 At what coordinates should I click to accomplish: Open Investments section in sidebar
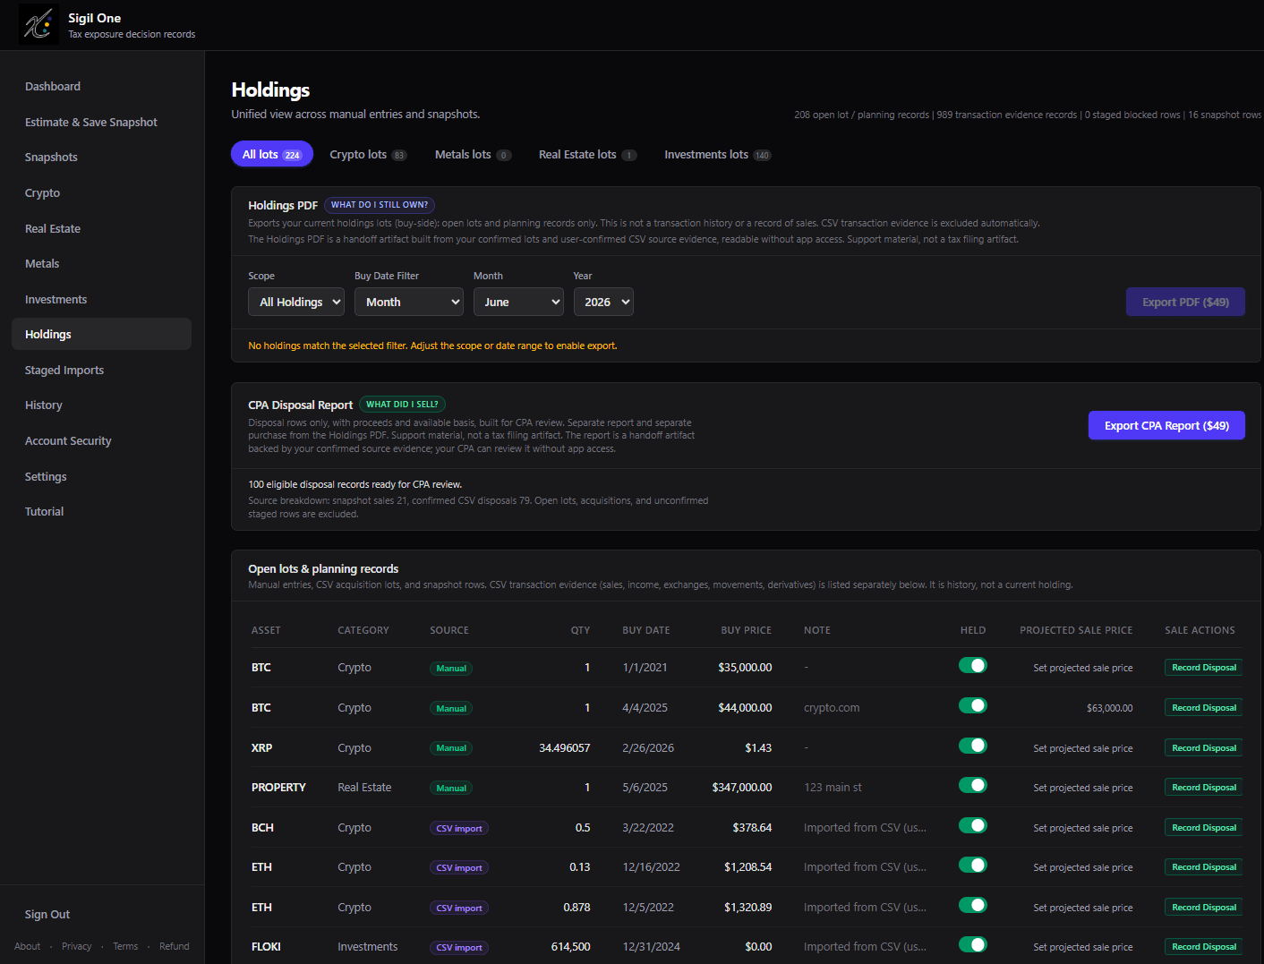coord(56,299)
